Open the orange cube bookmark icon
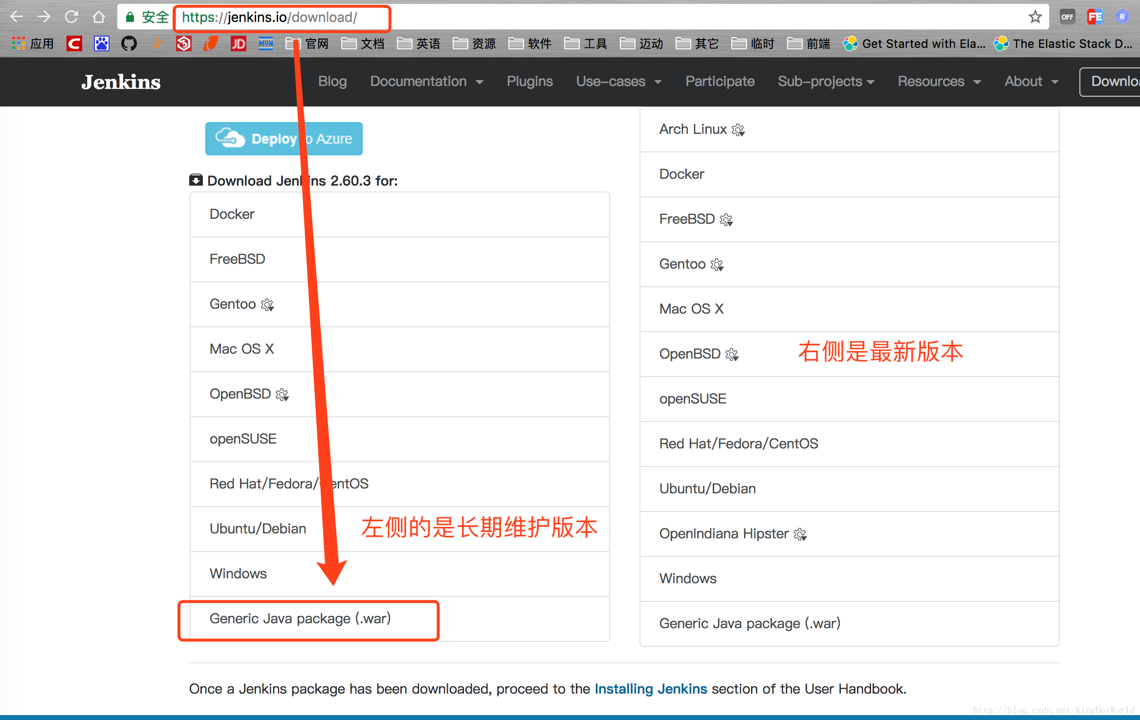Image resolution: width=1140 pixels, height=720 pixels. click(x=211, y=44)
